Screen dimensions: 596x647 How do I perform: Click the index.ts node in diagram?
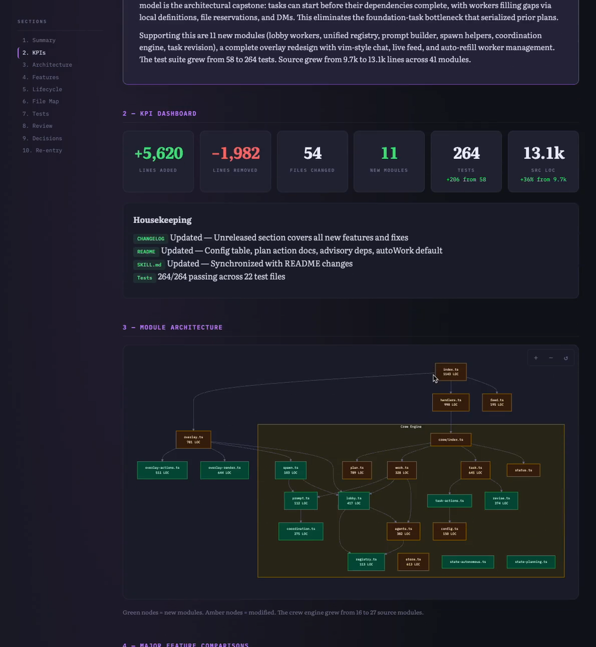point(451,372)
